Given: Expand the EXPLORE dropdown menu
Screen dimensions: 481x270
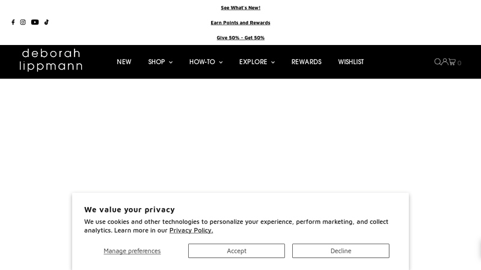Looking at the screenshot, I should (257, 62).
